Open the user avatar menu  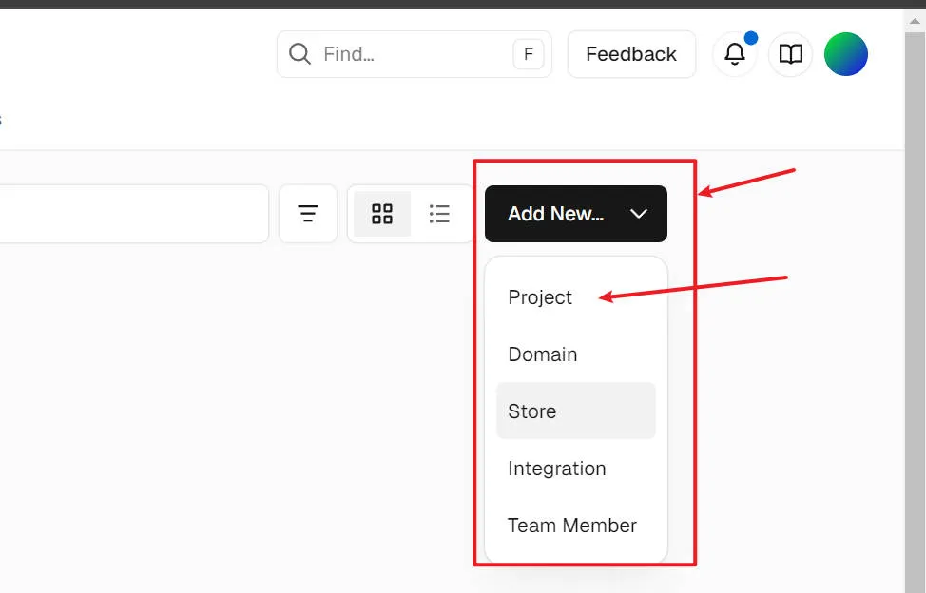[845, 54]
